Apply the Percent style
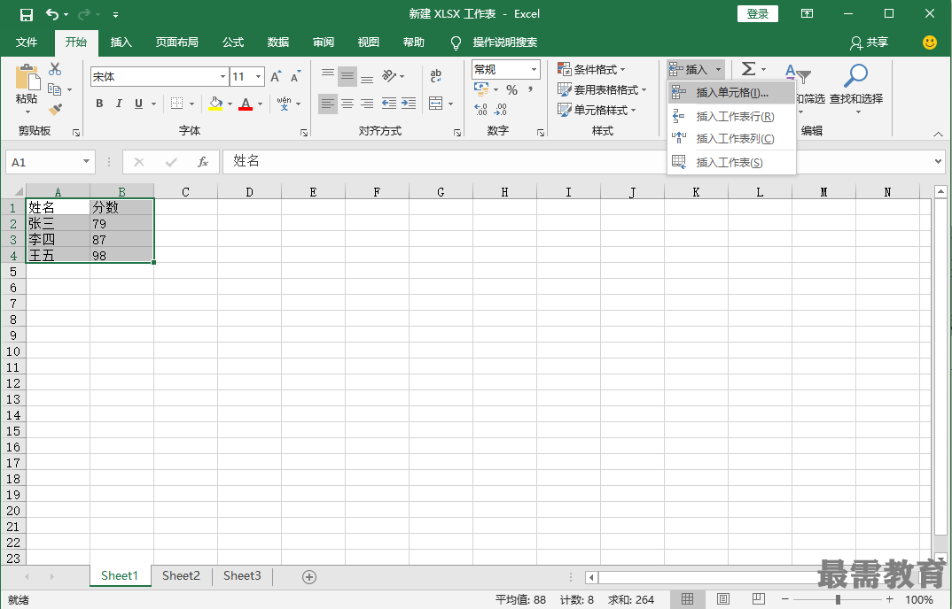 [511, 90]
